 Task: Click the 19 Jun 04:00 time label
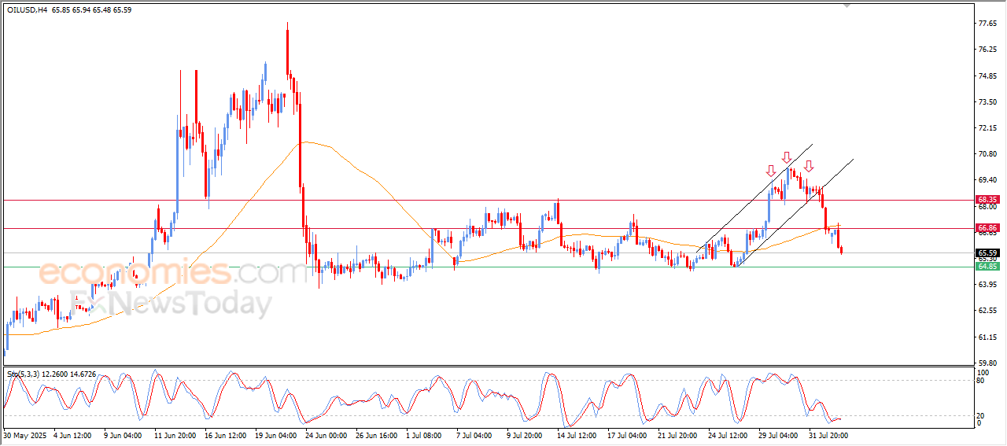[x=278, y=434]
